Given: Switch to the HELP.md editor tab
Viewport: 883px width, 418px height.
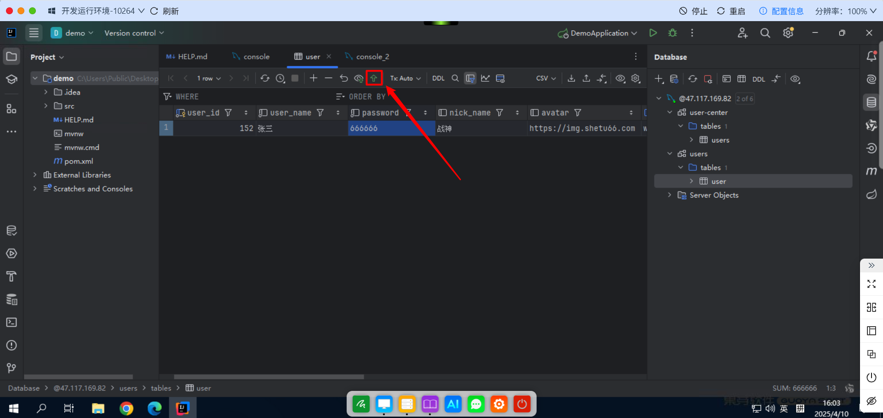Looking at the screenshot, I should (187, 56).
